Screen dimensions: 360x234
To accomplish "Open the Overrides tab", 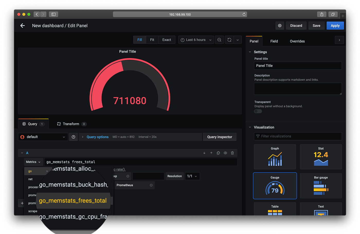I will [x=297, y=41].
